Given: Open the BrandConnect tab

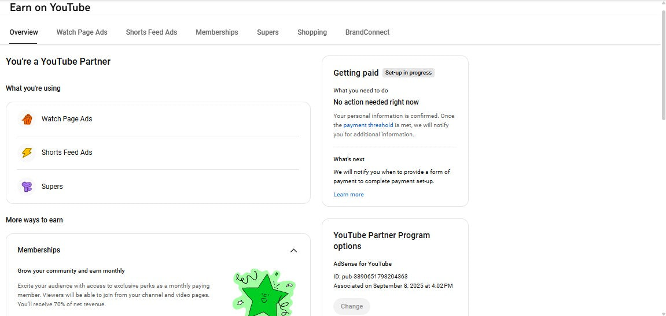Looking at the screenshot, I should click(x=367, y=32).
